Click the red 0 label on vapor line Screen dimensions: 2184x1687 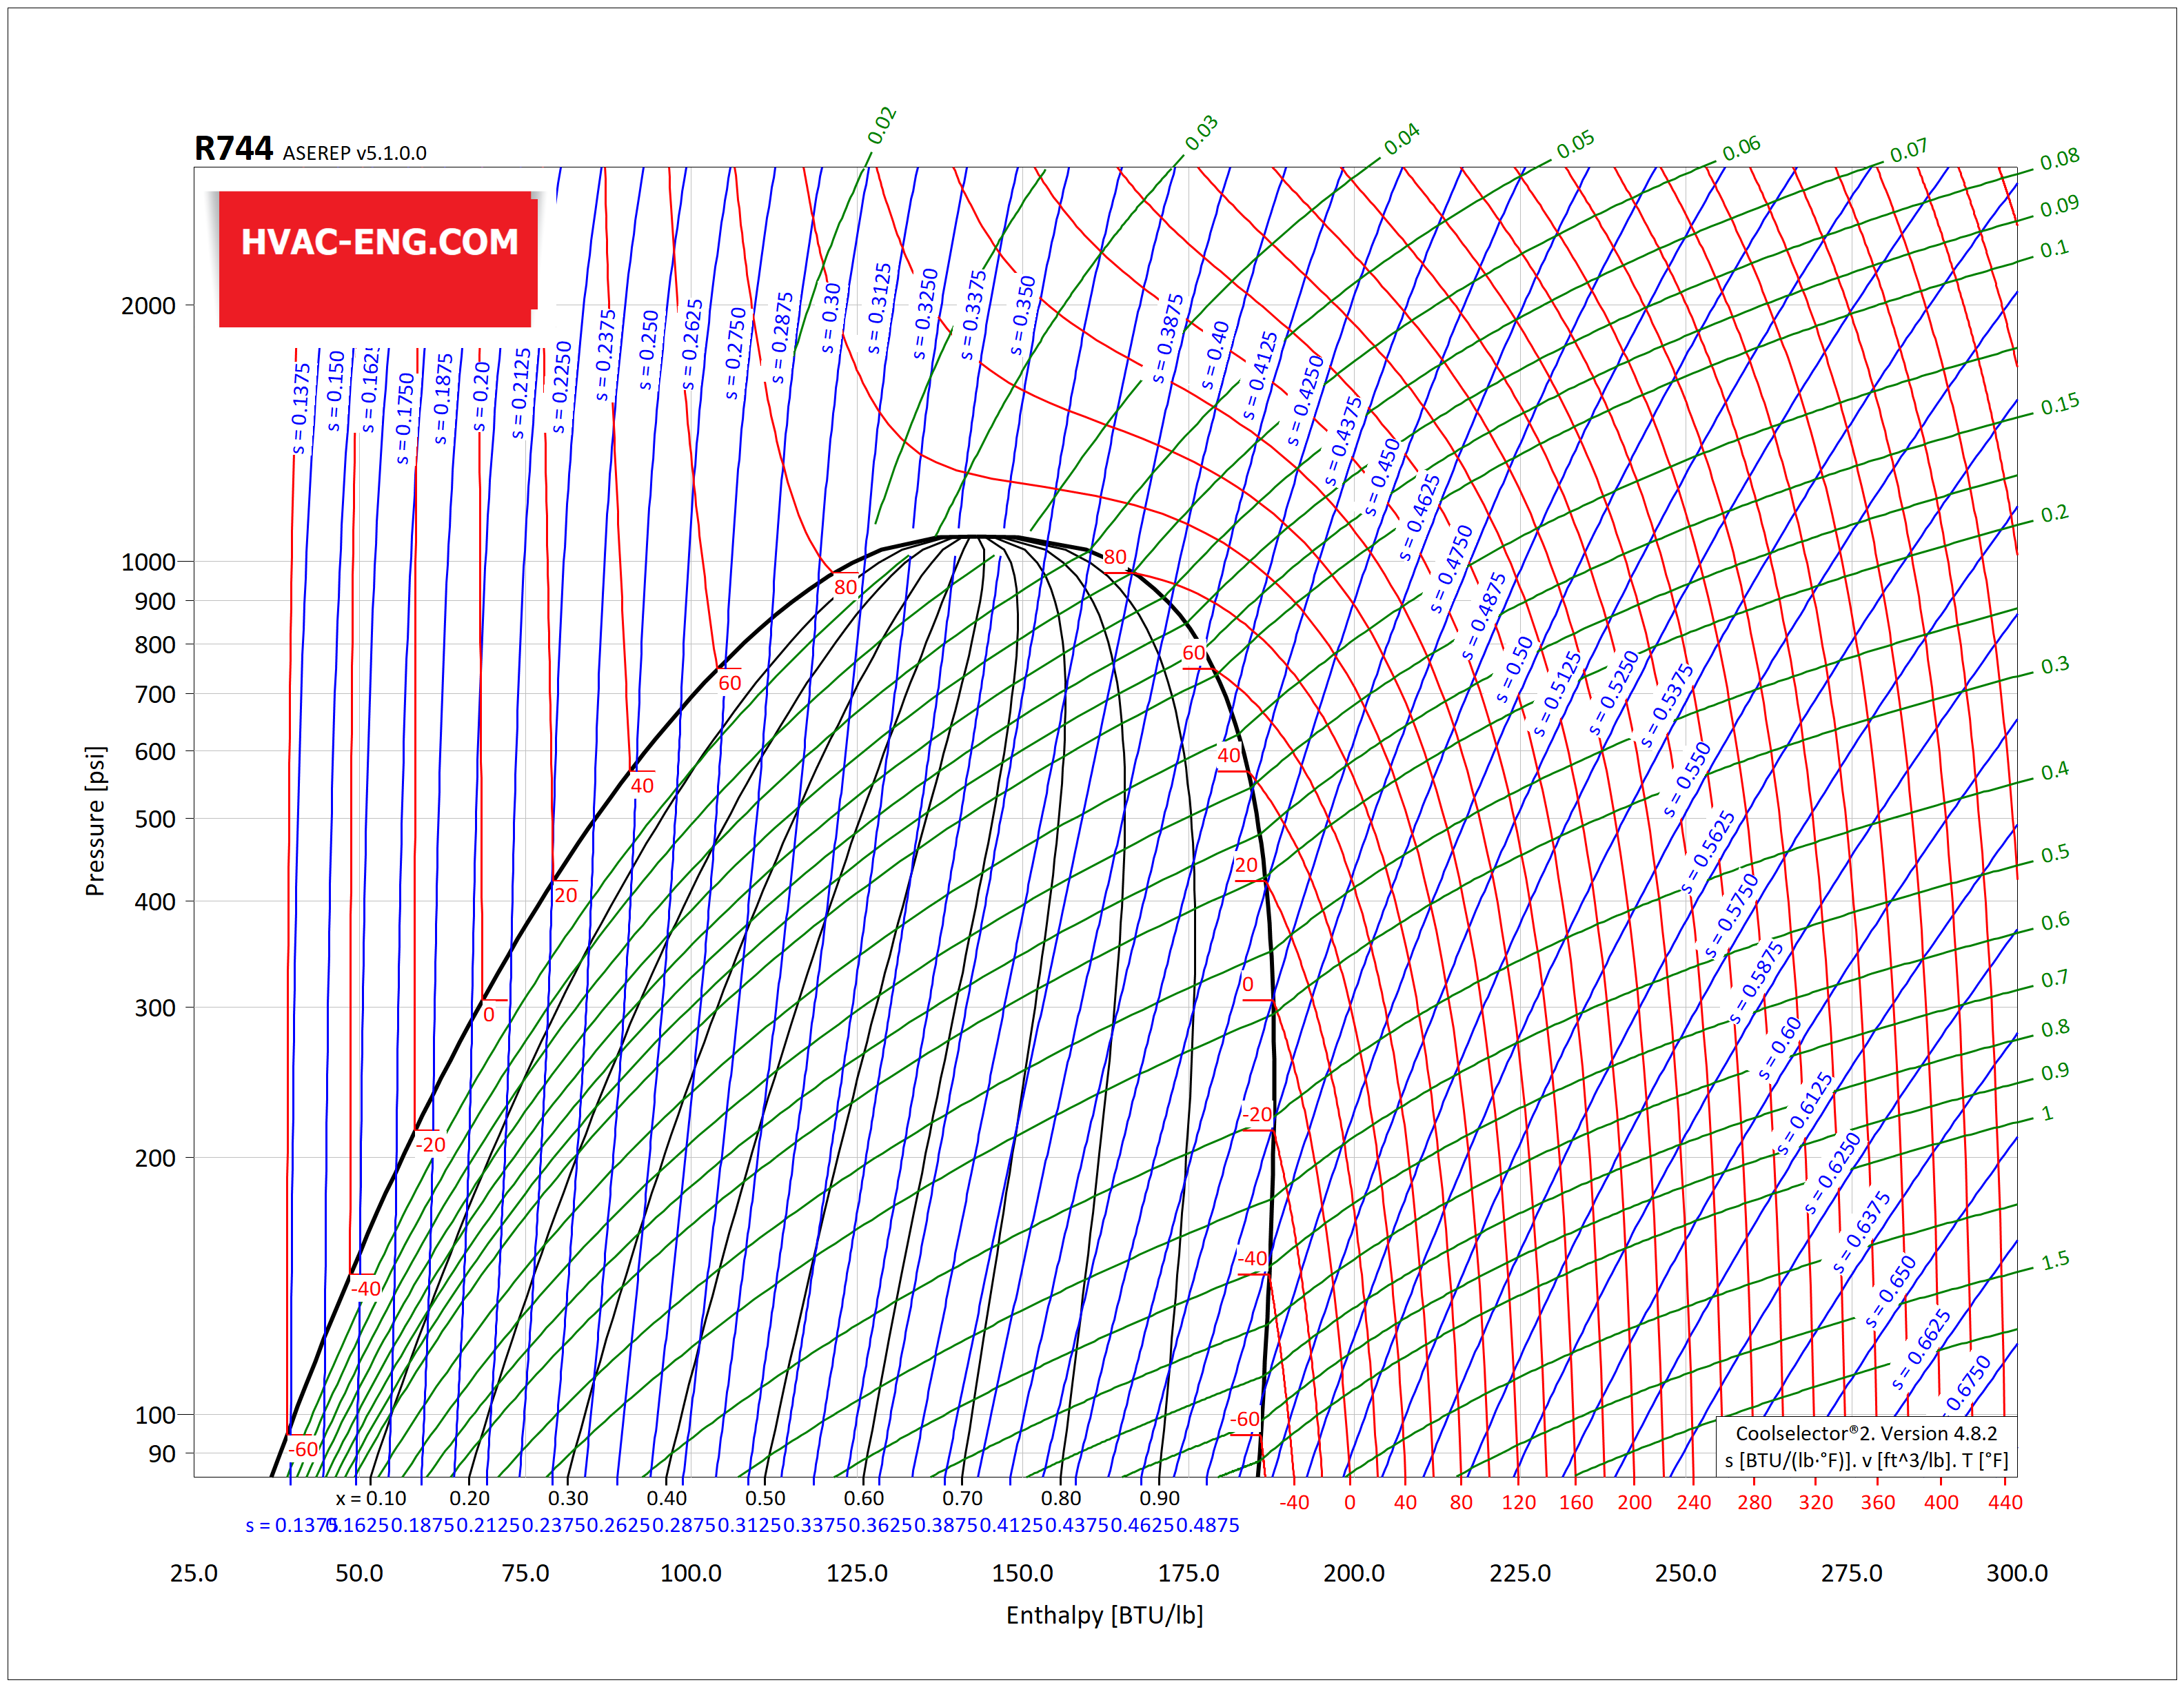(1247, 984)
